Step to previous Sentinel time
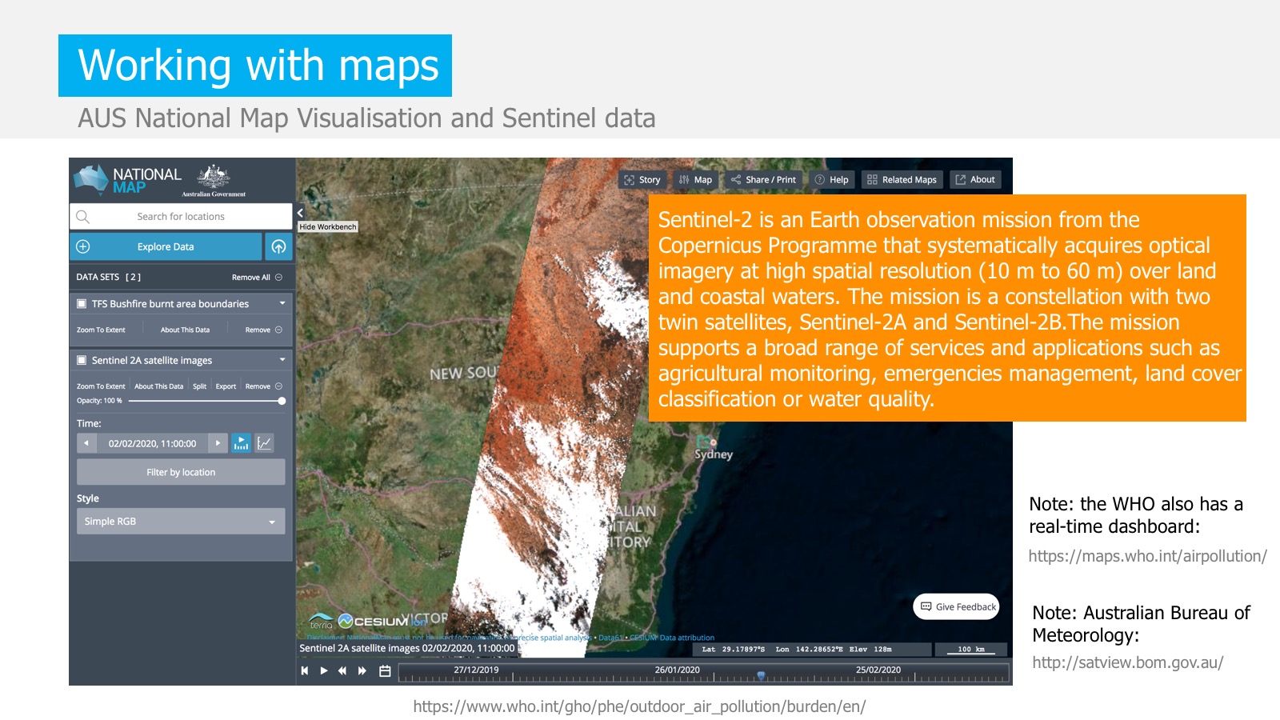This screenshot has height=720, width=1280. pos(86,443)
